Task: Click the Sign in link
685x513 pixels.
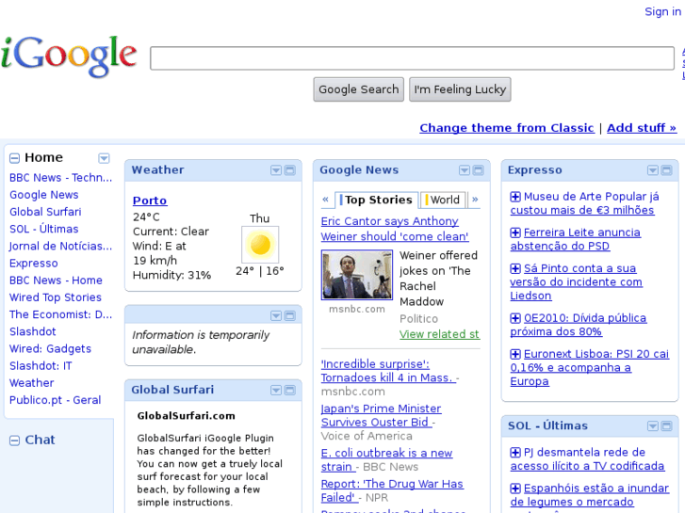Action: (662, 12)
